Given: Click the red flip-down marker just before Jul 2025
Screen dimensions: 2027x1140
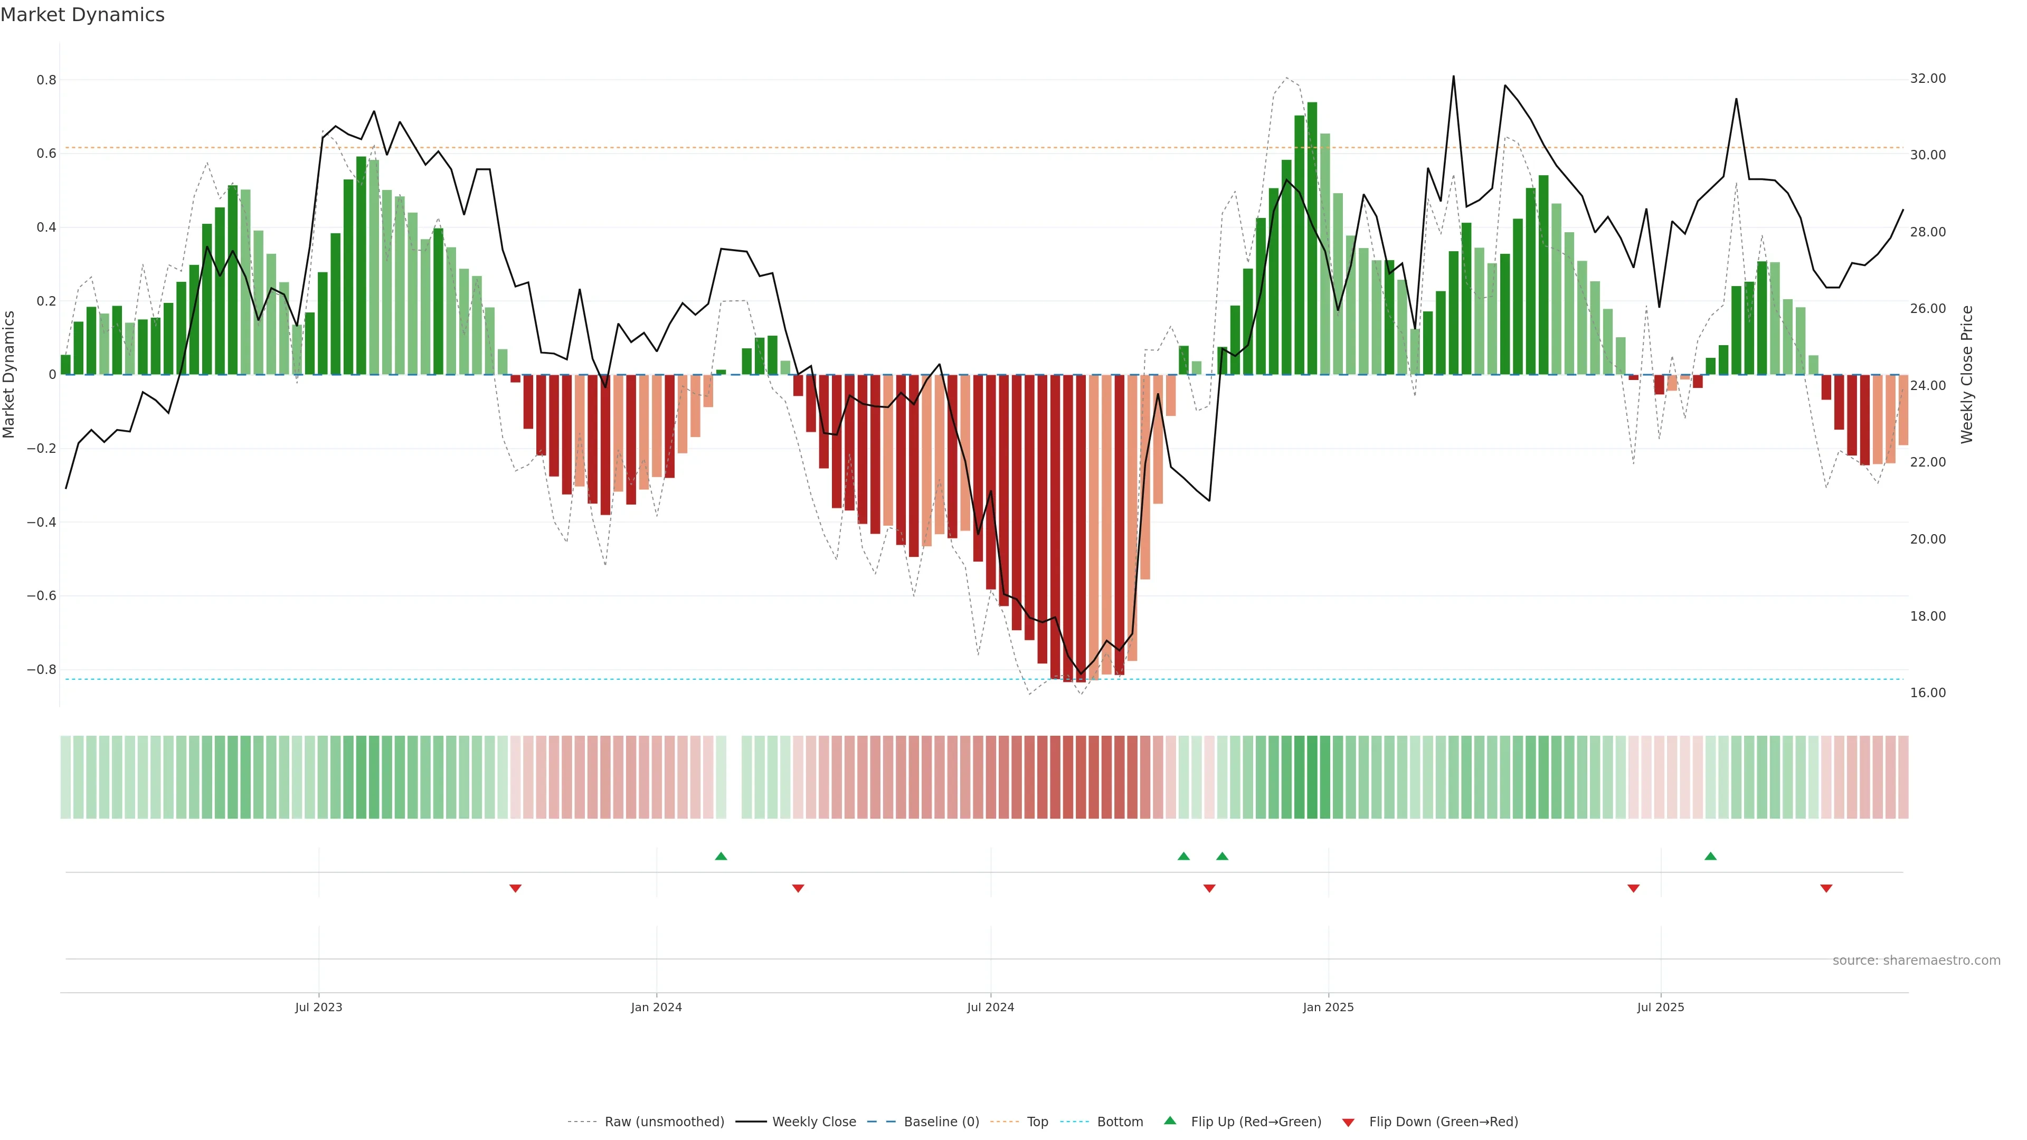Looking at the screenshot, I should pyautogui.click(x=1633, y=888).
